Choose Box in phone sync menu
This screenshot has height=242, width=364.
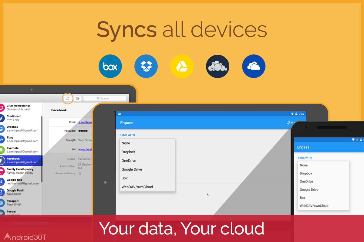324,198
